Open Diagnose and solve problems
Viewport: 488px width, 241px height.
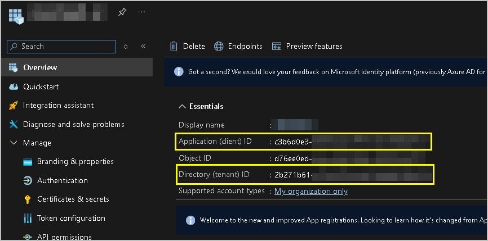click(x=73, y=124)
